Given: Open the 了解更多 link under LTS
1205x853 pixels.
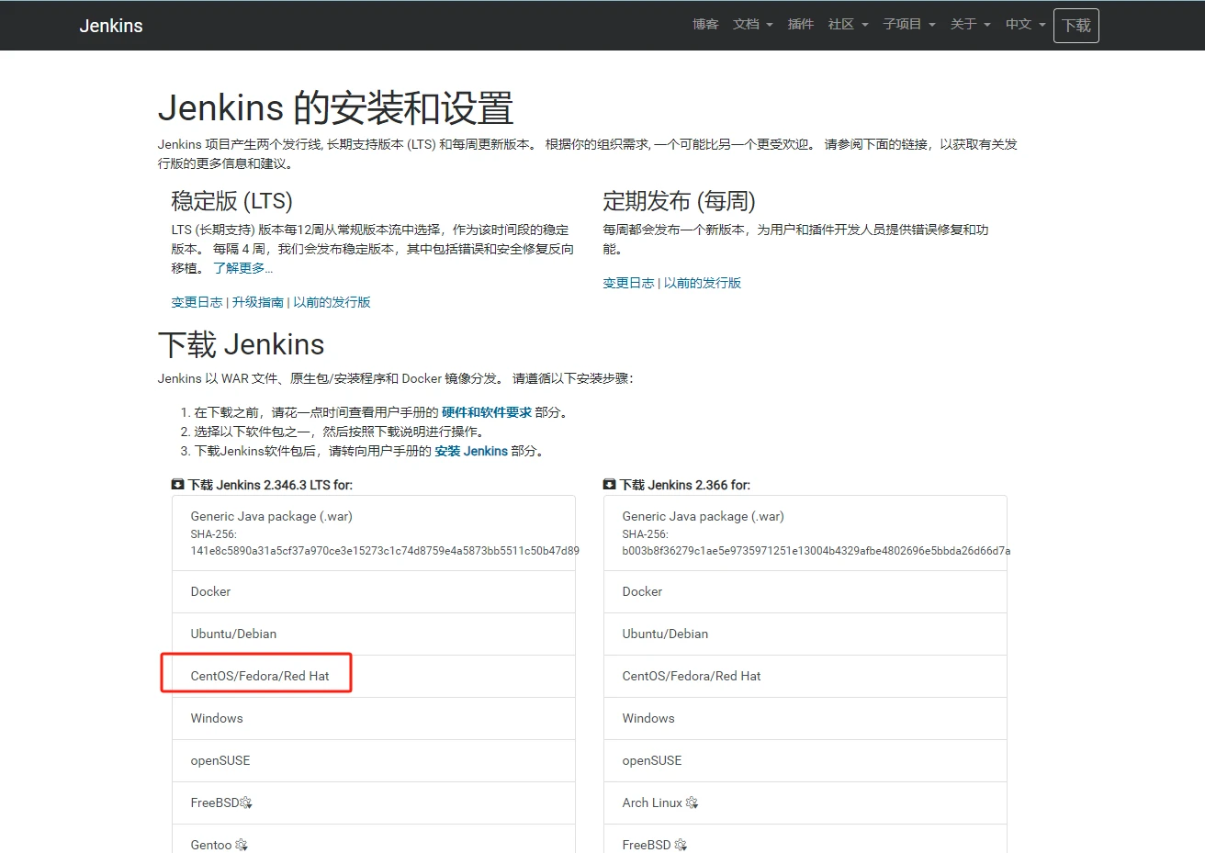Looking at the screenshot, I should (x=242, y=268).
